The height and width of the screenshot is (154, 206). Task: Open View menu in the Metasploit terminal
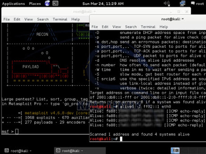[28, 19]
